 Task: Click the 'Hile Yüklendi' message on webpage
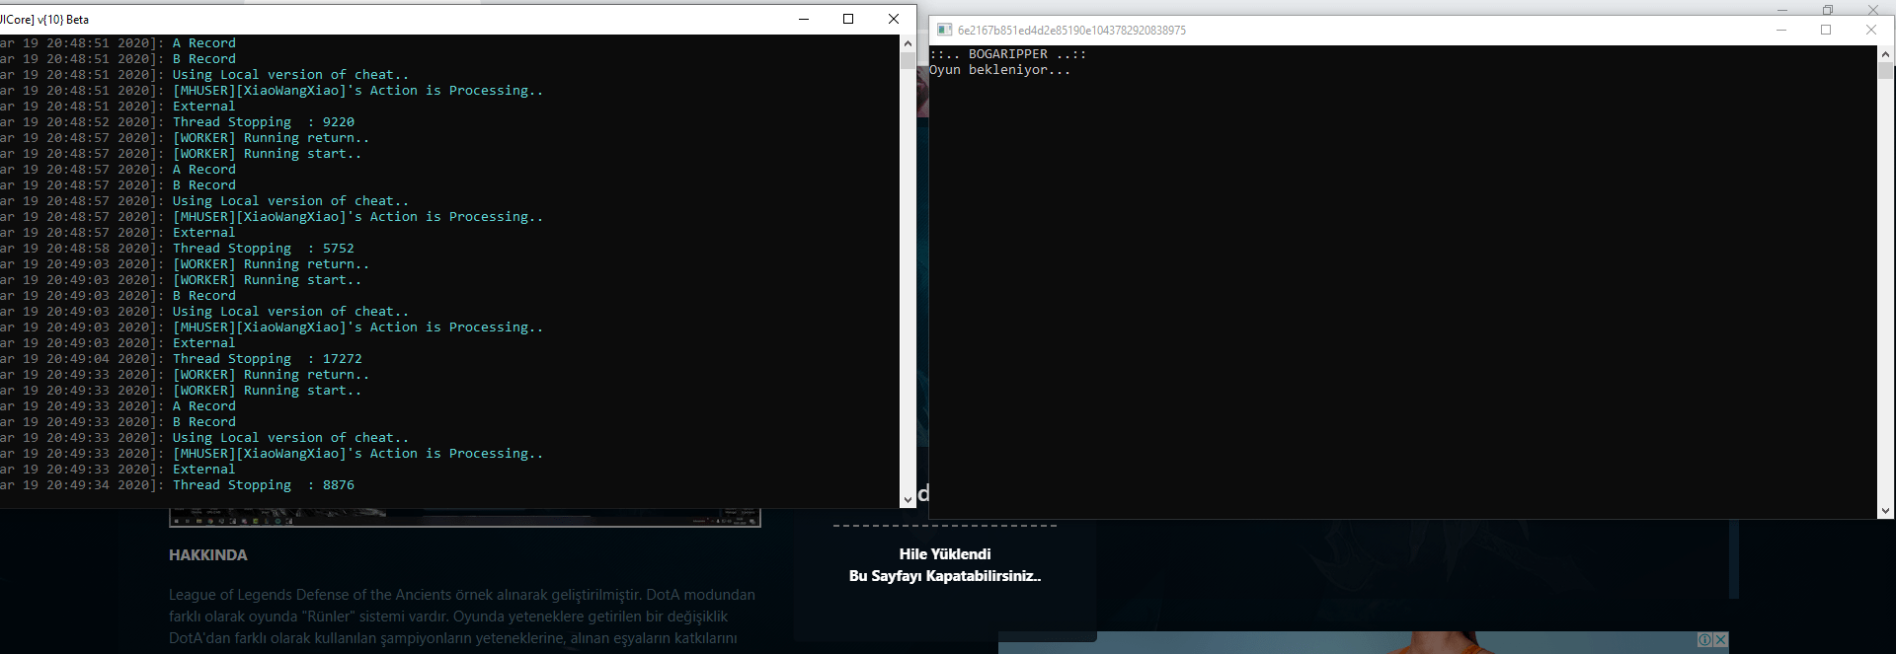point(945,554)
